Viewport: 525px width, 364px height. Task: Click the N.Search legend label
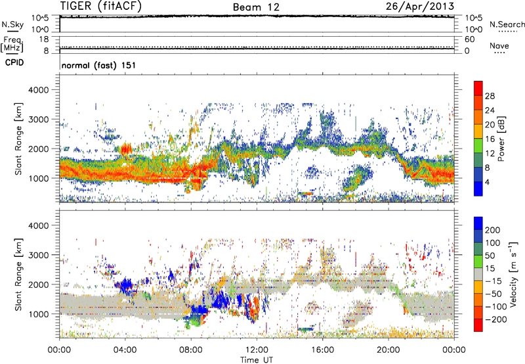(507, 24)
